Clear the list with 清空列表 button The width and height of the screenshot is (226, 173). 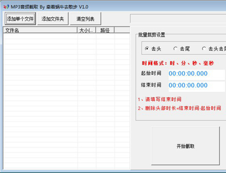point(85,19)
